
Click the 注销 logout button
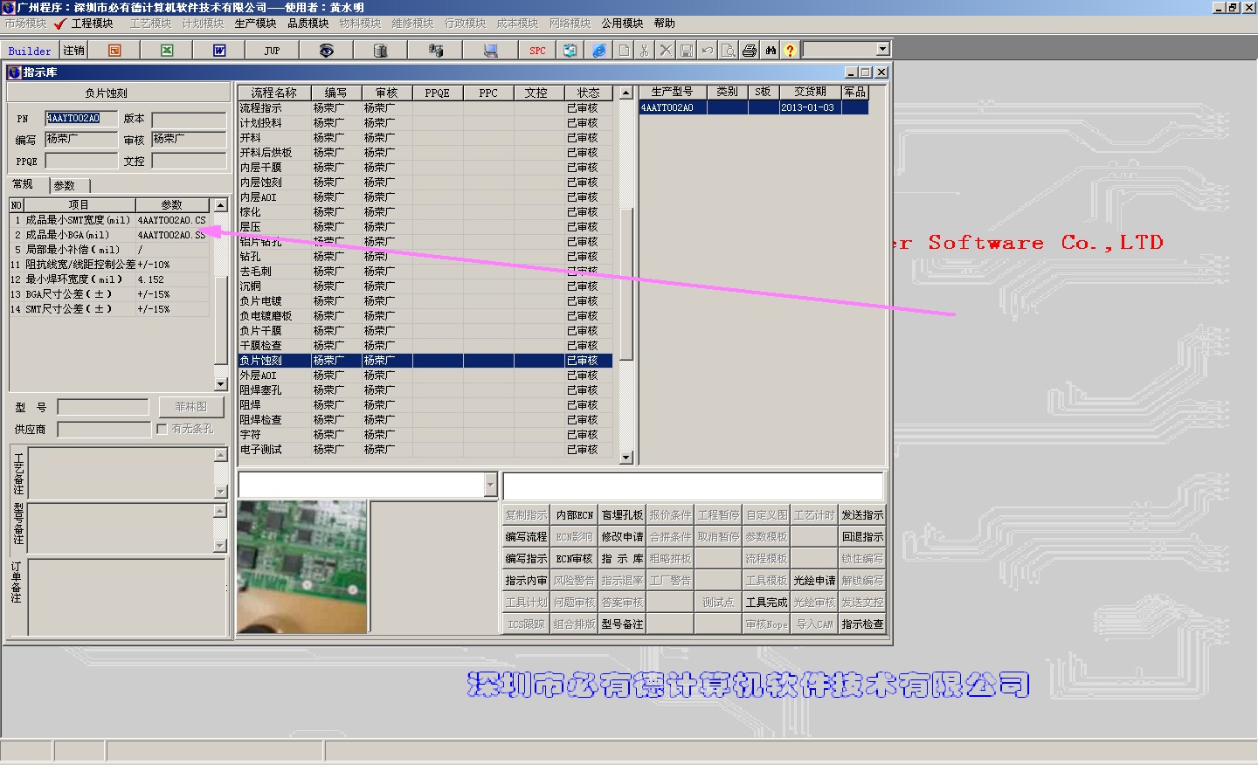pyautogui.click(x=74, y=51)
